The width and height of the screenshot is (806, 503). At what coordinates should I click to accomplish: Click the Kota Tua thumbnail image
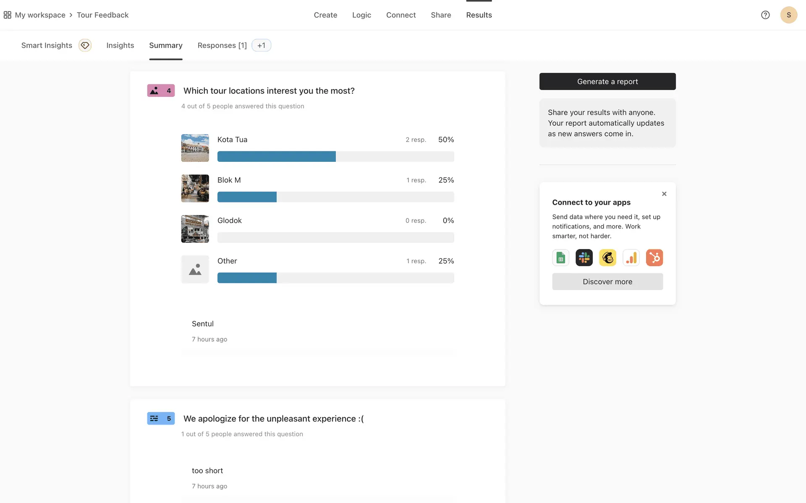pyautogui.click(x=195, y=148)
